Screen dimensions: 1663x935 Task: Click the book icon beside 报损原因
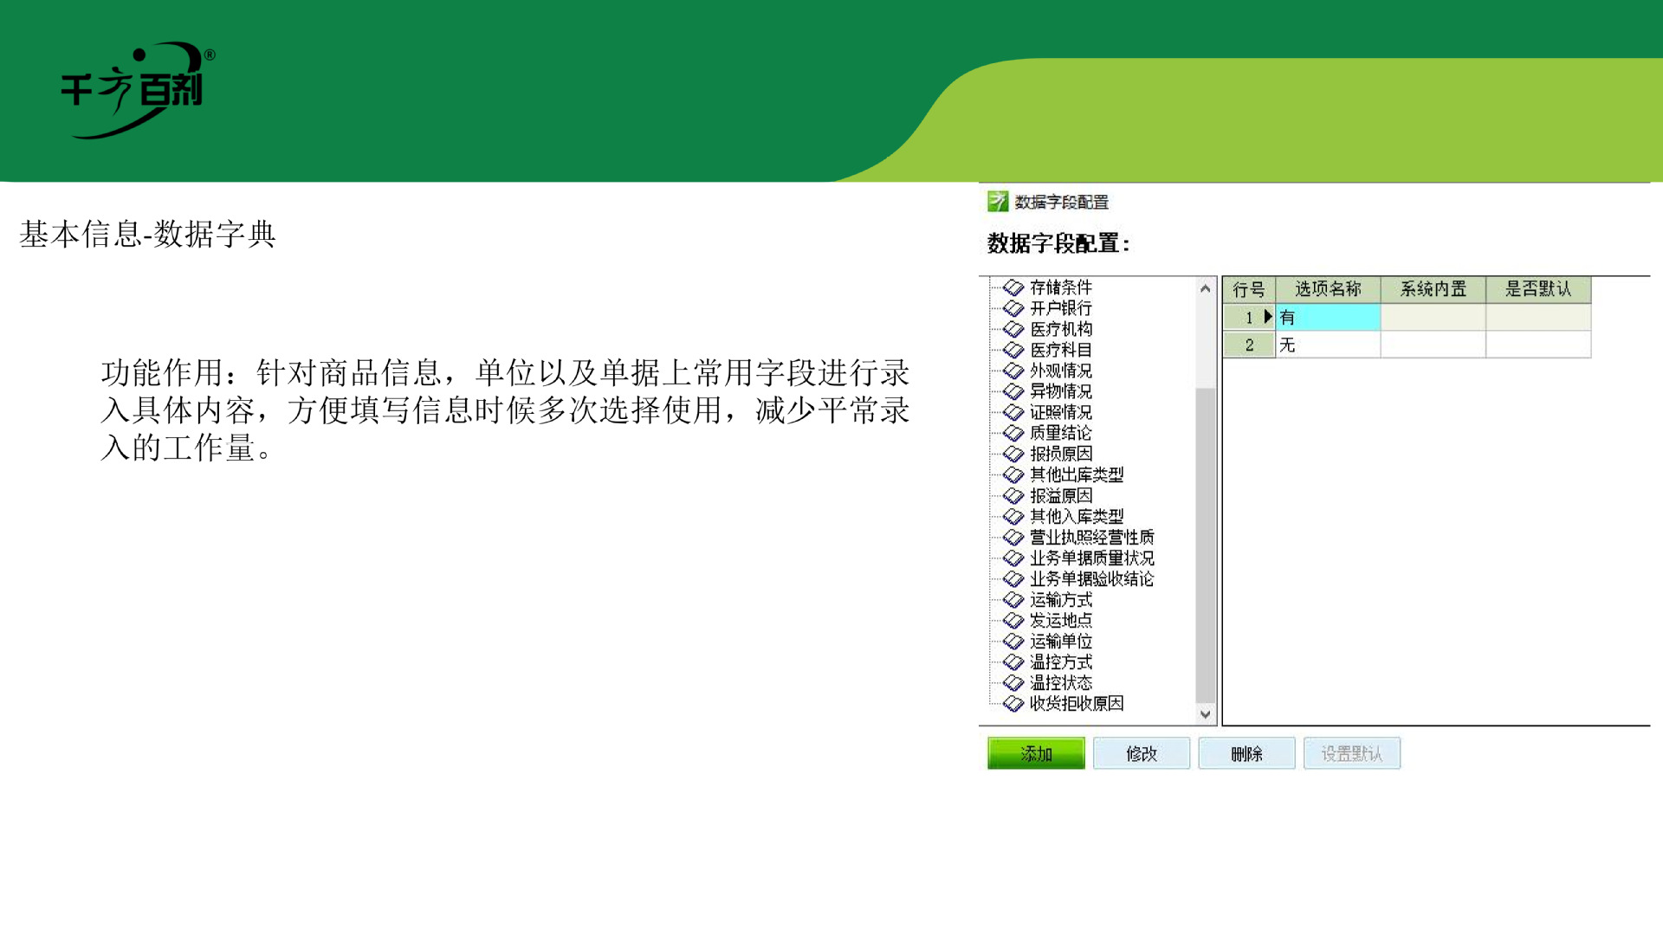(1012, 454)
